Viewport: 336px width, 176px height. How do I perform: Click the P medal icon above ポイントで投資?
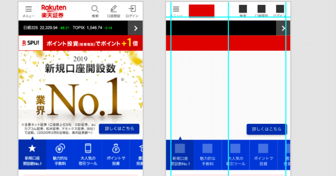tap(116, 149)
